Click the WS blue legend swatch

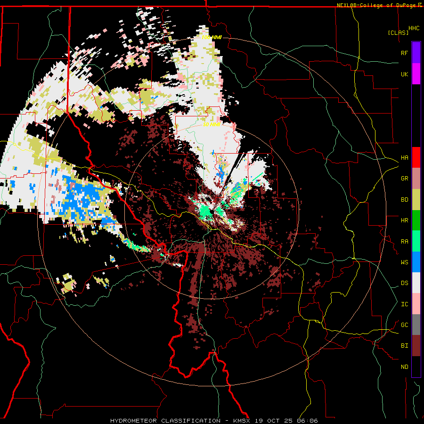click(x=416, y=262)
